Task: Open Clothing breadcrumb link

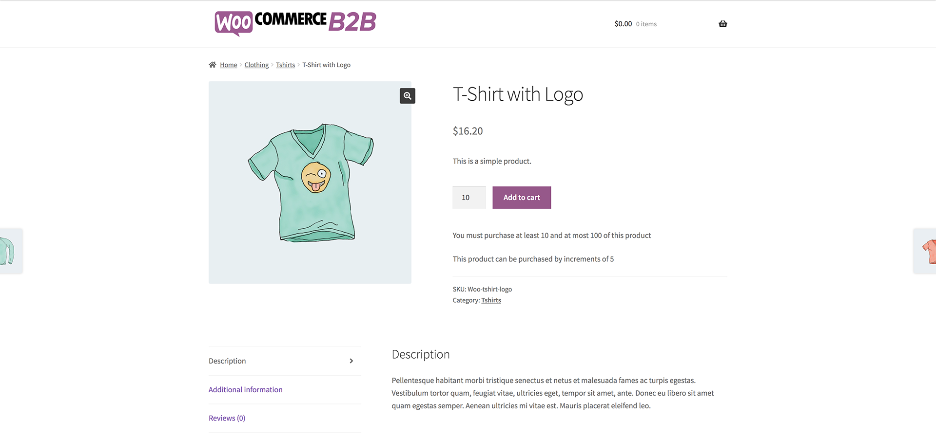Action: [256, 65]
